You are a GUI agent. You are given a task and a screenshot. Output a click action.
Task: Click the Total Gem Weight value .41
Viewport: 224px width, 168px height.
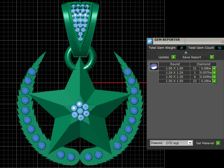pyautogui.click(x=182, y=48)
